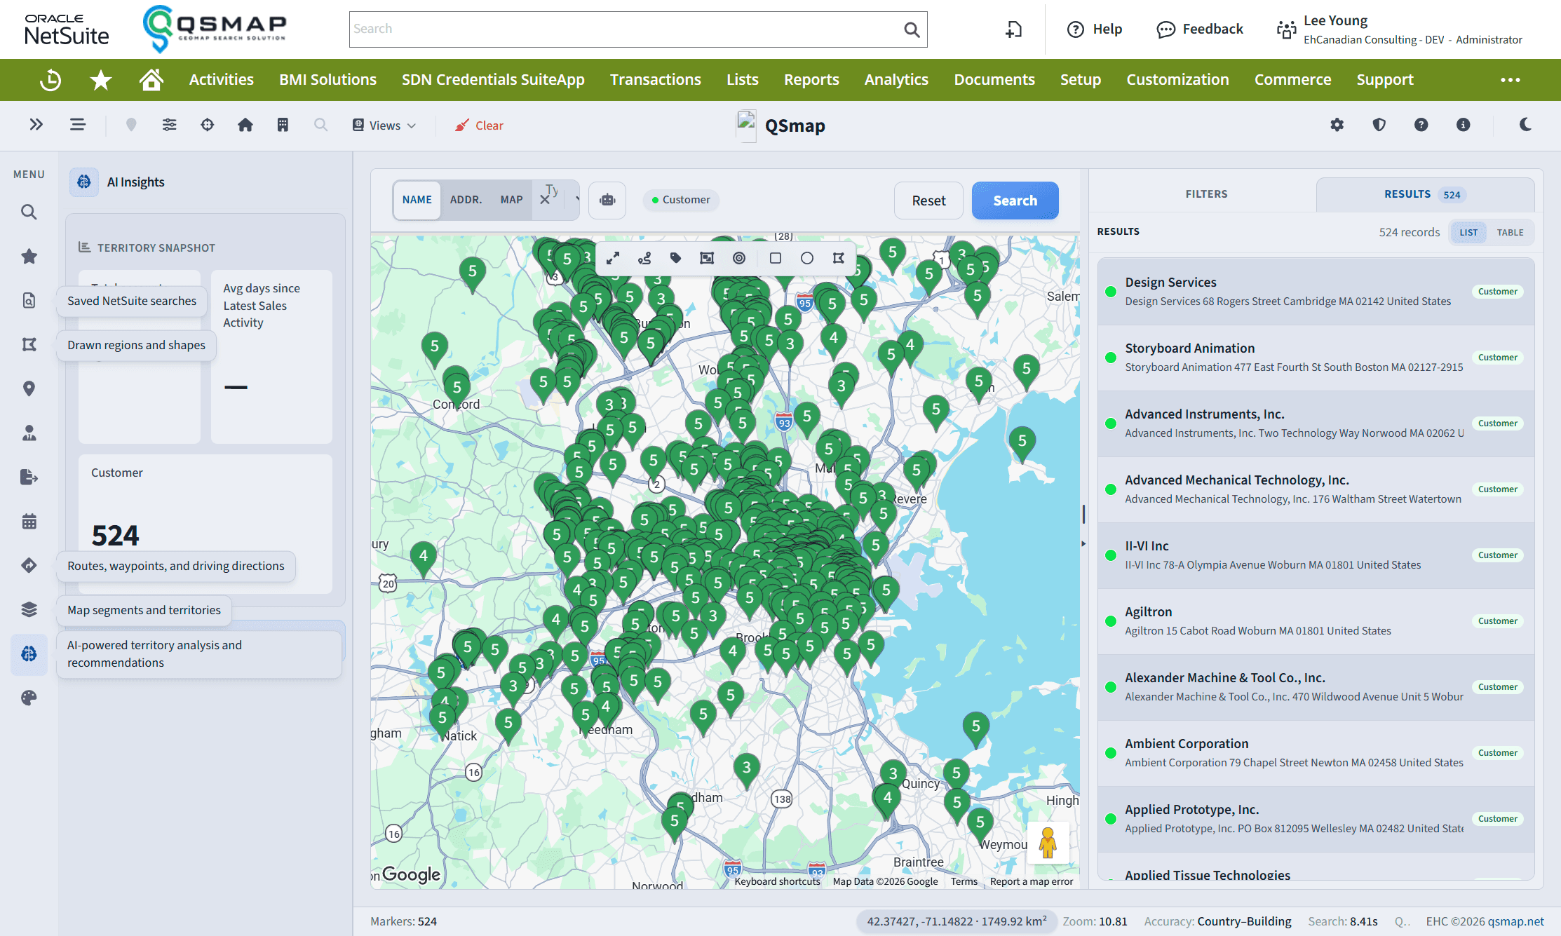Switch search mode to ADDR.

click(x=466, y=200)
